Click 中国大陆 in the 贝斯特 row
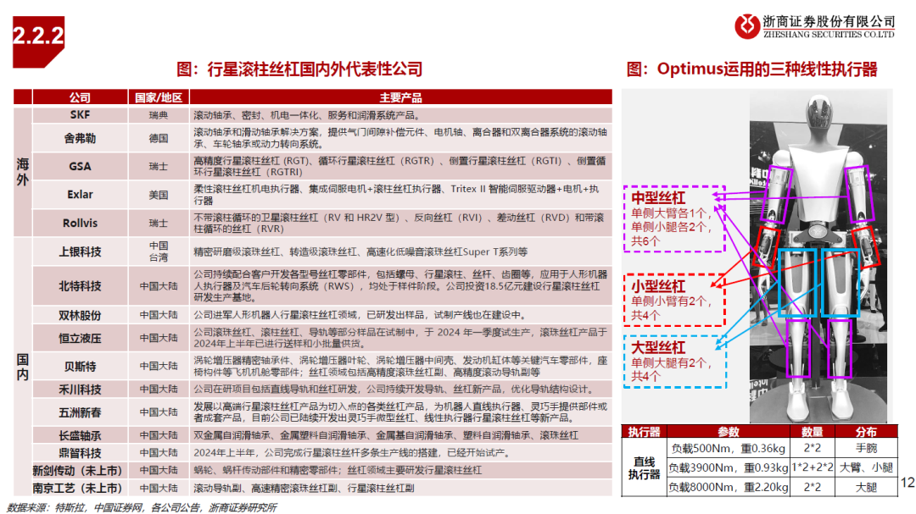 [159, 367]
